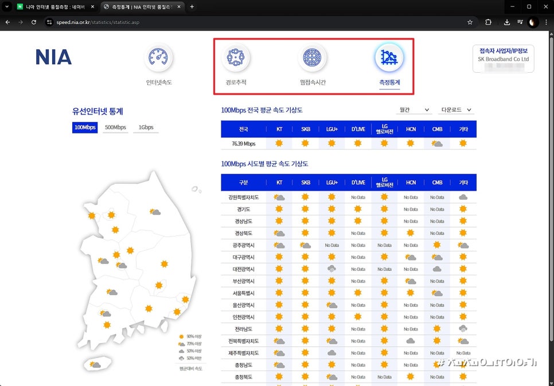
Task: Click the NIA logo
Action: (53, 57)
